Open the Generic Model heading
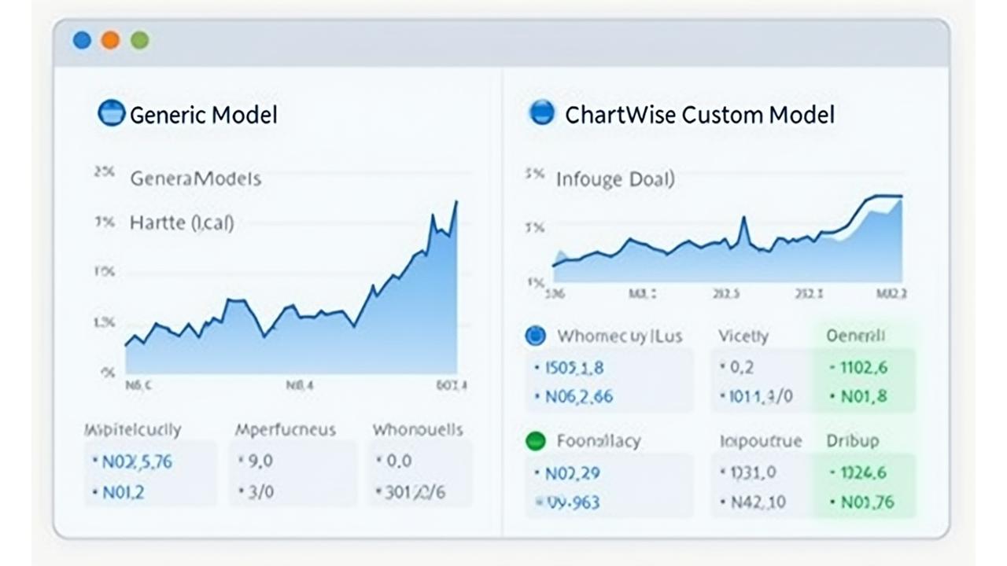The image size is (1007, 566). pos(203,115)
